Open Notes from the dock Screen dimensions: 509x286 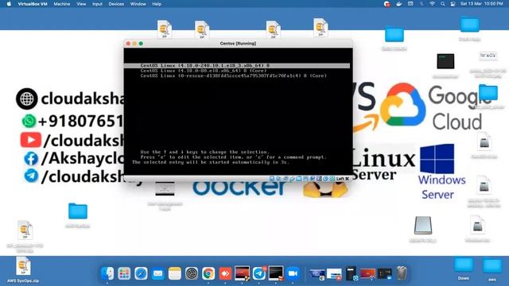tap(175, 273)
